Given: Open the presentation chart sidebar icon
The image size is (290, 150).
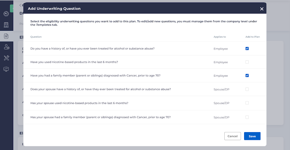Looking at the screenshot, I should (6, 69).
